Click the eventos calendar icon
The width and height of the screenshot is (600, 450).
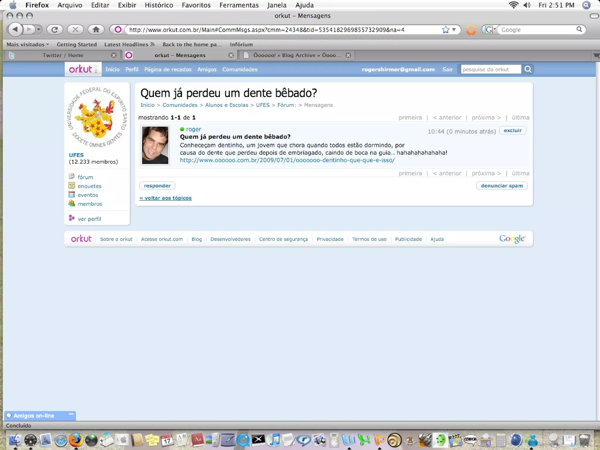[71, 194]
